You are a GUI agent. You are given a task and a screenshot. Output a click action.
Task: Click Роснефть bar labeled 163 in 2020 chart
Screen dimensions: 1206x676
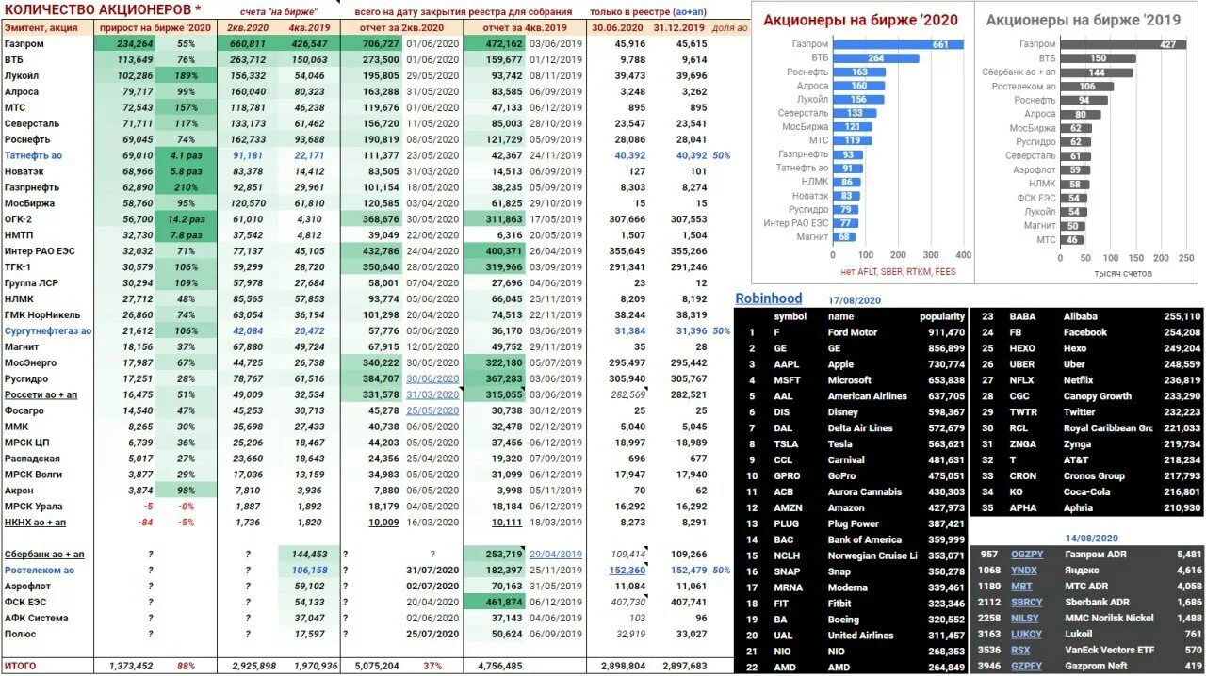tap(860, 72)
